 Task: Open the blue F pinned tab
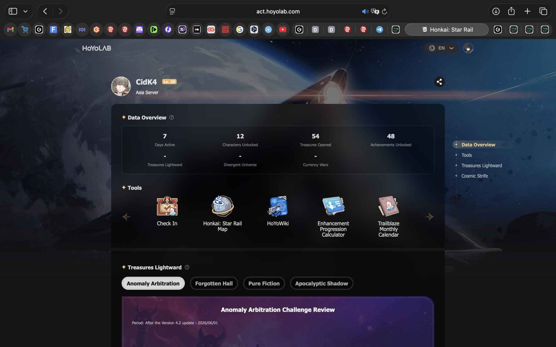(x=53, y=29)
